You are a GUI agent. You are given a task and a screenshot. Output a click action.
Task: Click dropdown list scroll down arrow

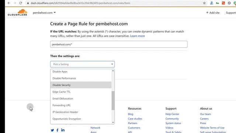pos(113,122)
